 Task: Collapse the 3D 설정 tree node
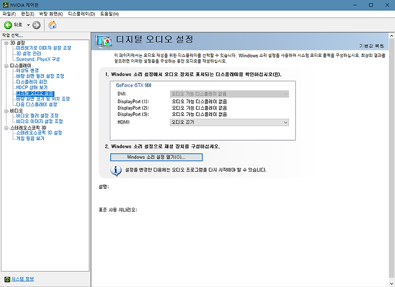click(6, 43)
